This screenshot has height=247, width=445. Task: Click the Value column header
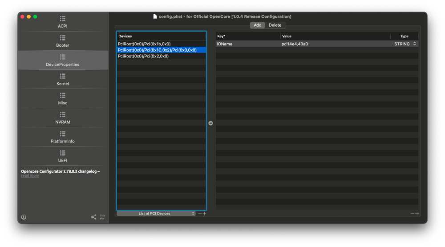pos(336,36)
